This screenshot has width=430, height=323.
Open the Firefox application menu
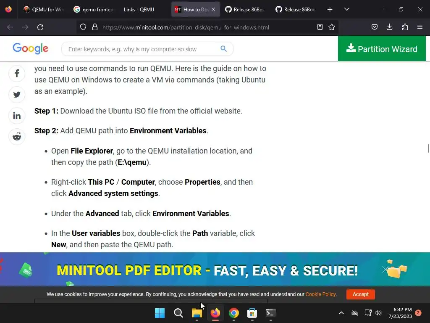420,27
